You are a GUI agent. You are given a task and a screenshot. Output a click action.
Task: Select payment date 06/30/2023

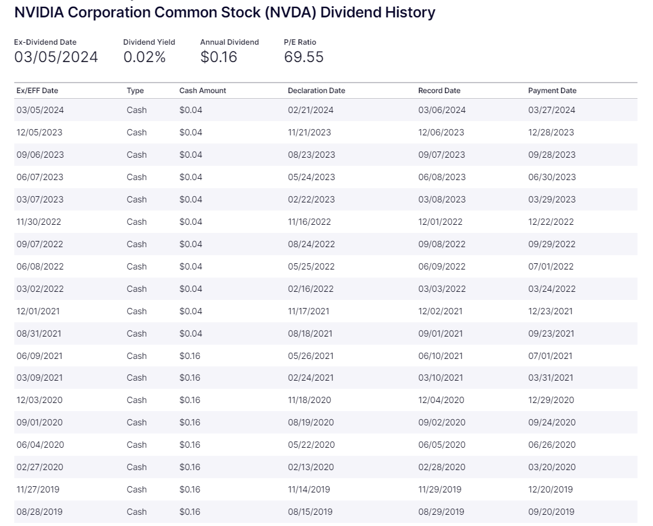[x=552, y=177]
